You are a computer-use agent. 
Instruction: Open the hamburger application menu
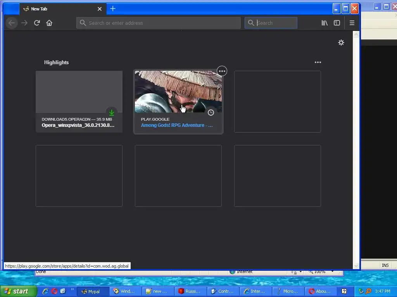click(352, 23)
